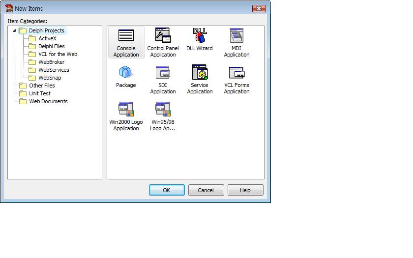Select the Console Application icon
This screenshot has height=258, width=413.
click(126, 36)
